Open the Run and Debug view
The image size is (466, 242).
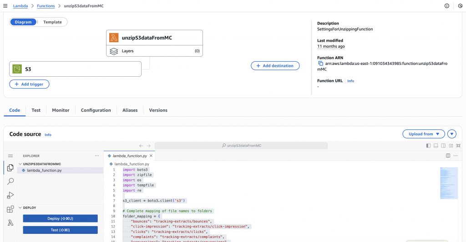click(x=10, y=195)
